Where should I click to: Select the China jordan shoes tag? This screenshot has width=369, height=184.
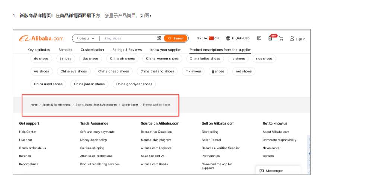[89, 84]
